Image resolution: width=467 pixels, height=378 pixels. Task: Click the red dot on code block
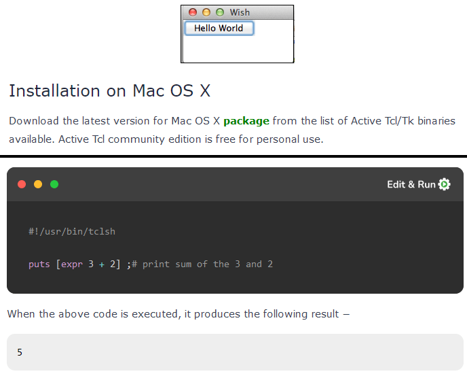[22, 184]
